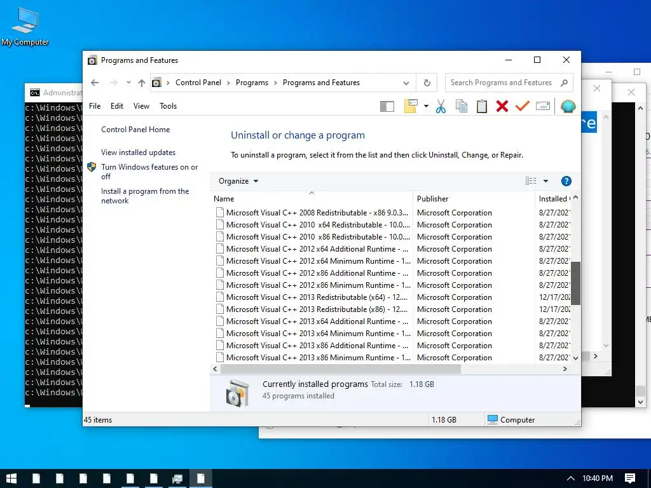
Task: Click the Installed On column header
Action: point(553,198)
